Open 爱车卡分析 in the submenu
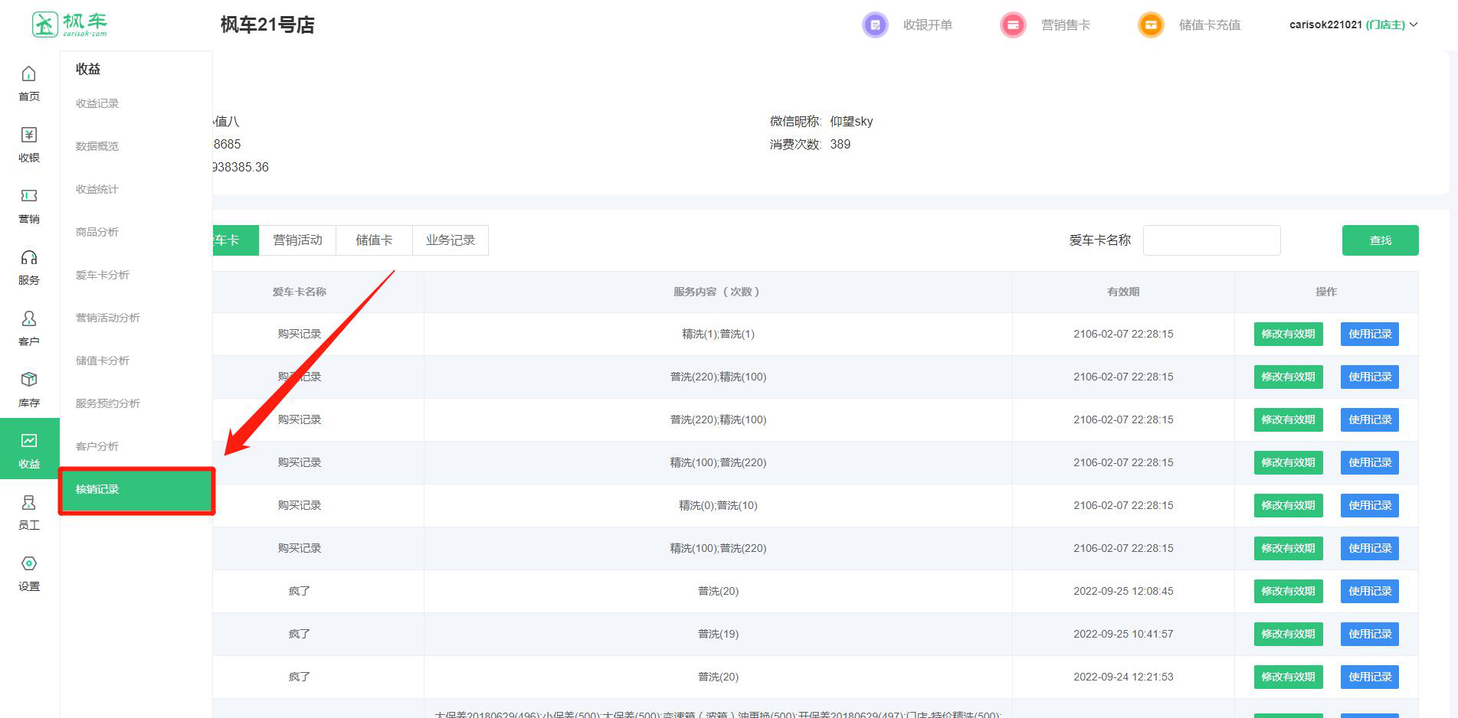1458x718 pixels. (x=103, y=275)
